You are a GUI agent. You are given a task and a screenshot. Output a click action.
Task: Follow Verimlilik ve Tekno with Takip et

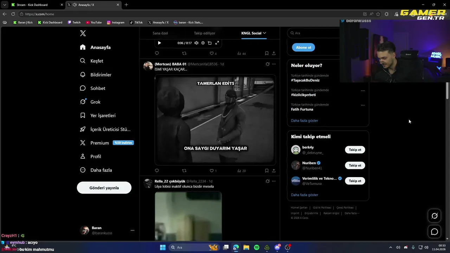(355, 181)
